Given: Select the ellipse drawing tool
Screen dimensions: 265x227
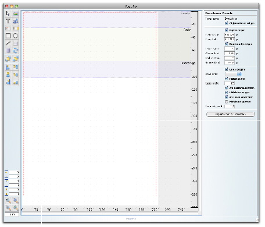Looking at the screenshot, I should 16,36.
